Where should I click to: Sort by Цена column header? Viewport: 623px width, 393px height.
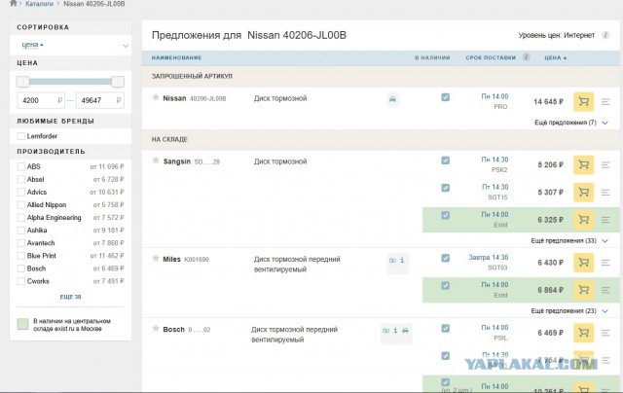pos(556,58)
